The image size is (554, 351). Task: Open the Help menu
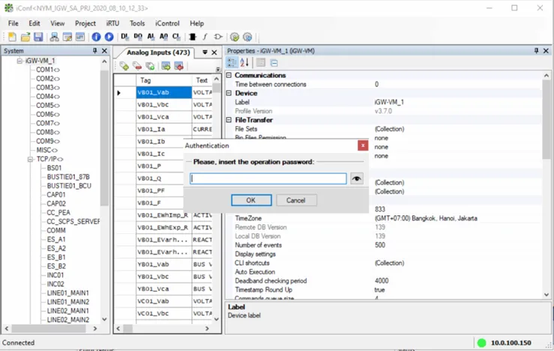click(197, 23)
